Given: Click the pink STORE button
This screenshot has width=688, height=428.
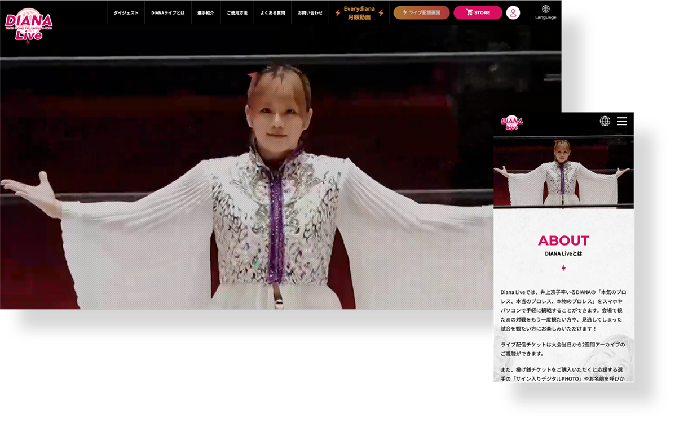Looking at the screenshot, I should pyautogui.click(x=478, y=13).
